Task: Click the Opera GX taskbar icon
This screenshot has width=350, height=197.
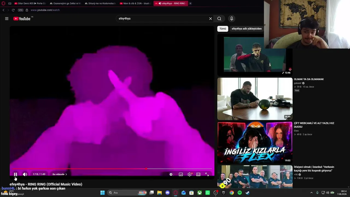Action: pyautogui.click(x=176, y=193)
